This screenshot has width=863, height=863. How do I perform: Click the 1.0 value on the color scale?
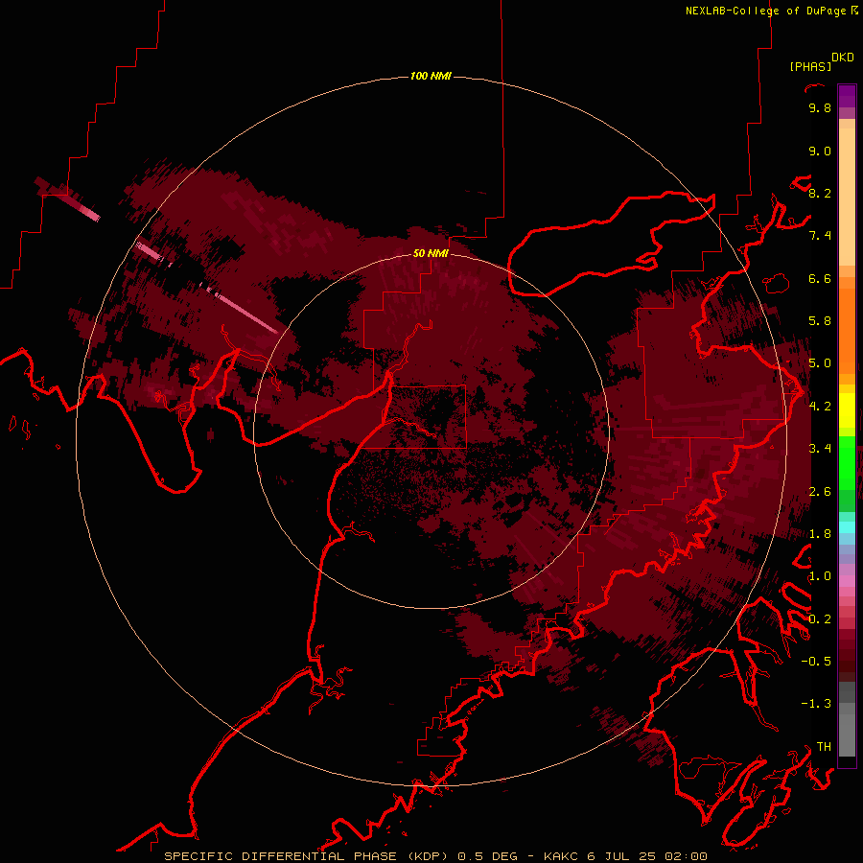(x=820, y=576)
